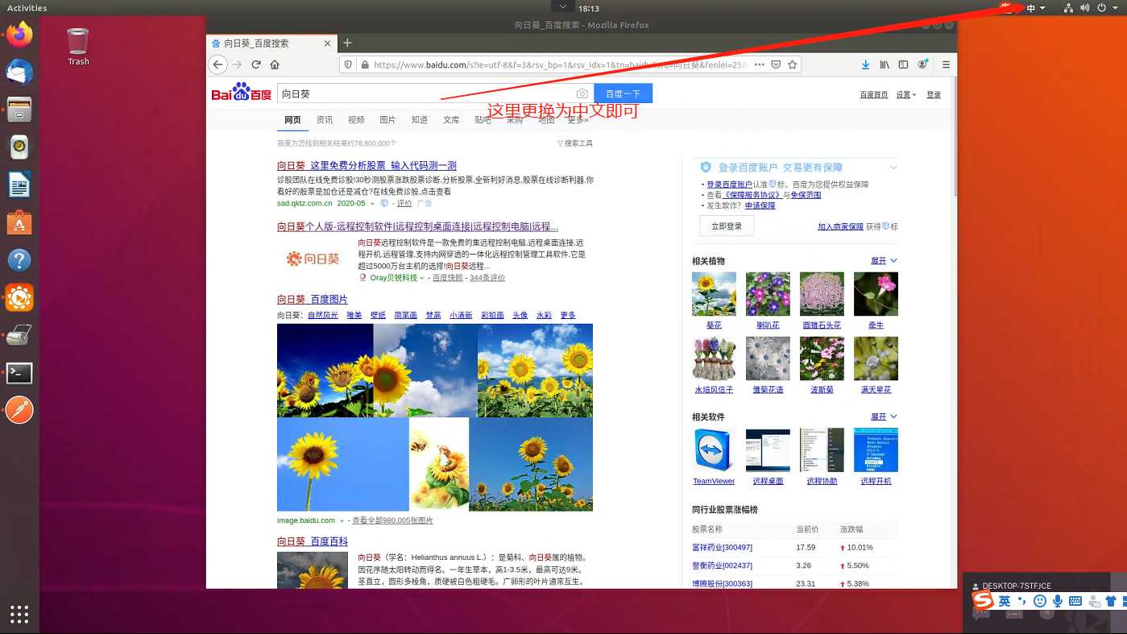The height and width of the screenshot is (634, 1127).
Task: Click the camera image-search icon
Action: click(582, 93)
